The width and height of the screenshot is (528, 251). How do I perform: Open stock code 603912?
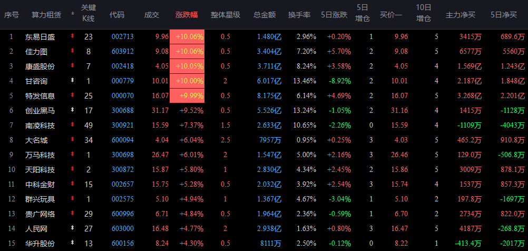123,52
